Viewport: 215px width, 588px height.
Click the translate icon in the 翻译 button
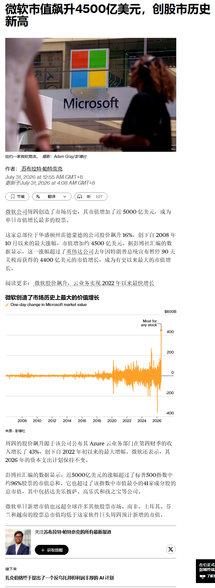pyautogui.click(x=38, y=197)
